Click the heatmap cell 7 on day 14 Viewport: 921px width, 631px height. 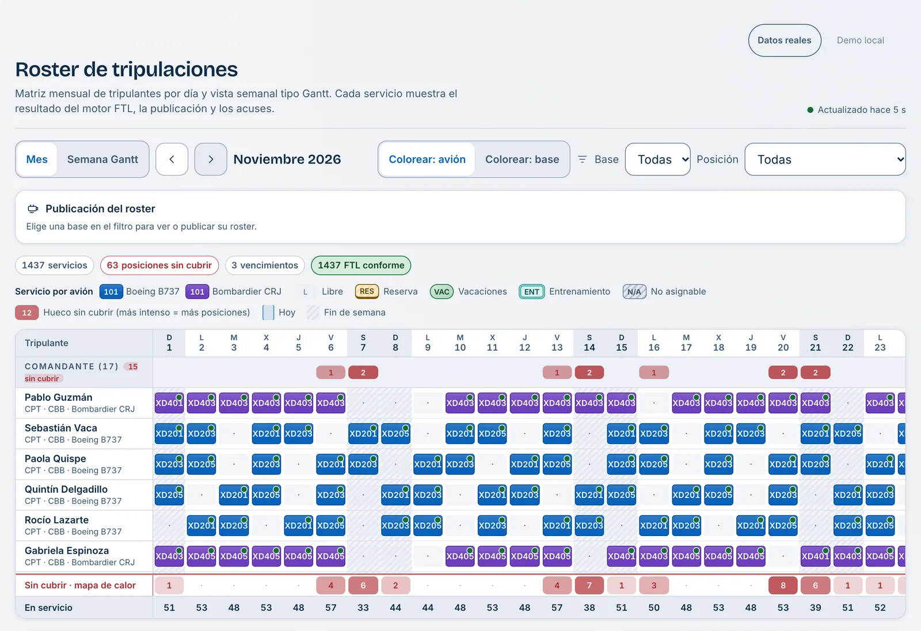click(589, 586)
